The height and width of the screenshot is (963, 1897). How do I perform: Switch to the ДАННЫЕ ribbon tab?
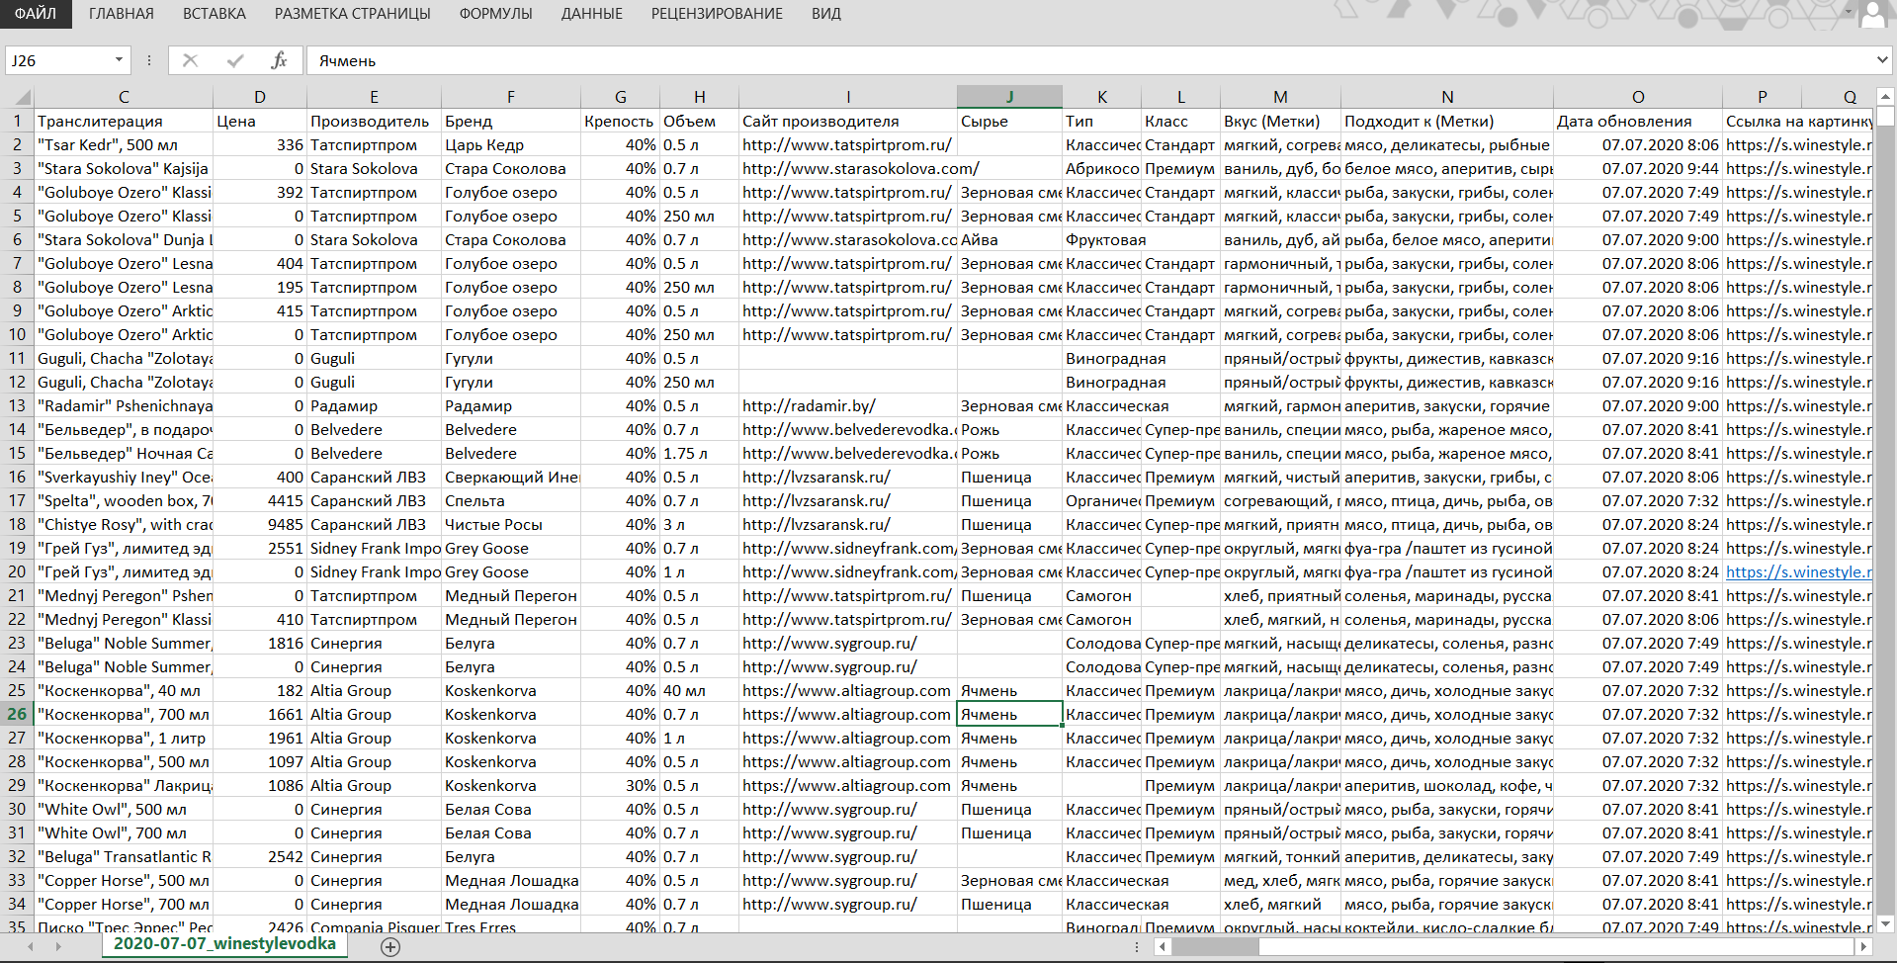point(591,14)
